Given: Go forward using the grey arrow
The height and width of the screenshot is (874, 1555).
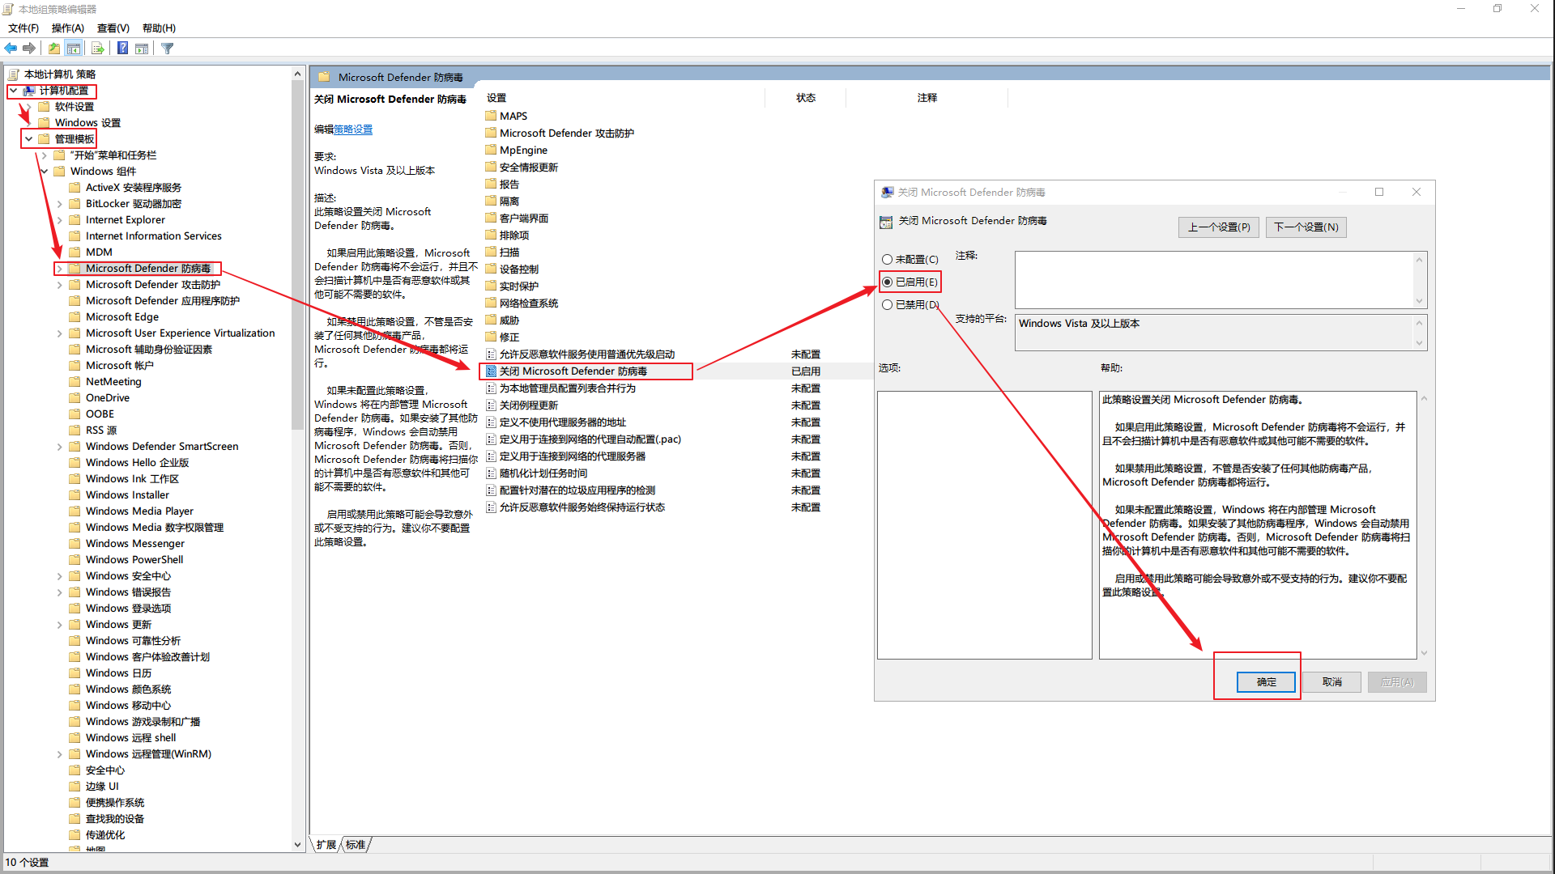Looking at the screenshot, I should pos(30,49).
